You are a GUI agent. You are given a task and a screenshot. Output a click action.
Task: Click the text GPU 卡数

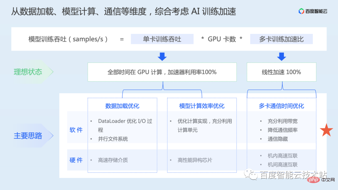click(x=222, y=39)
